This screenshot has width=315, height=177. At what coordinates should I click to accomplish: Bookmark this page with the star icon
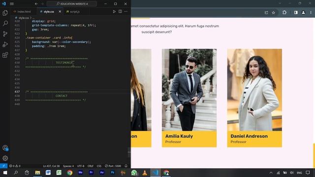274,12
